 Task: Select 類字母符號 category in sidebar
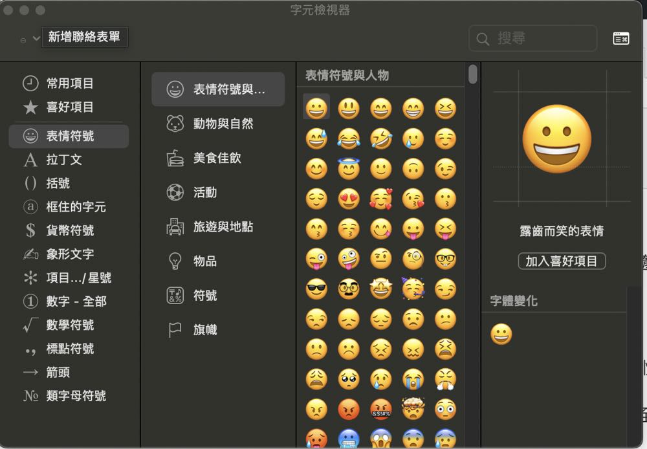[x=69, y=396]
